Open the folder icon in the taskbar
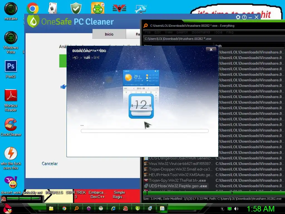The width and height of the screenshot is (285, 214). tap(51, 208)
